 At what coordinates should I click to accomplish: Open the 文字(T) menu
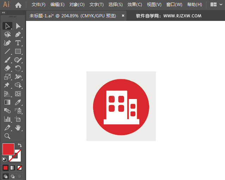coord(96,5)
